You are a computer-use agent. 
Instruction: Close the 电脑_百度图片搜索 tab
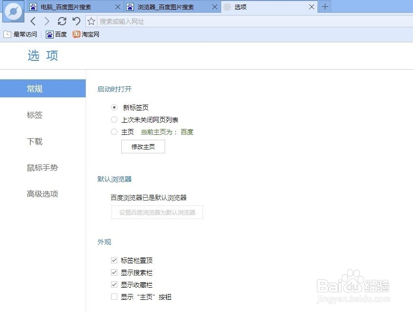[118, 7]
